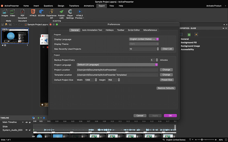Click new project icon in quick toolbar
Screen dimensions: 228x142
(2, 24)
